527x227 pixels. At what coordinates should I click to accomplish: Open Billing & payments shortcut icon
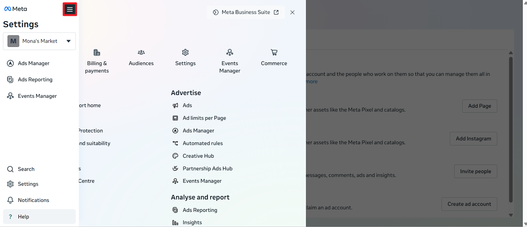click(97, 53)
